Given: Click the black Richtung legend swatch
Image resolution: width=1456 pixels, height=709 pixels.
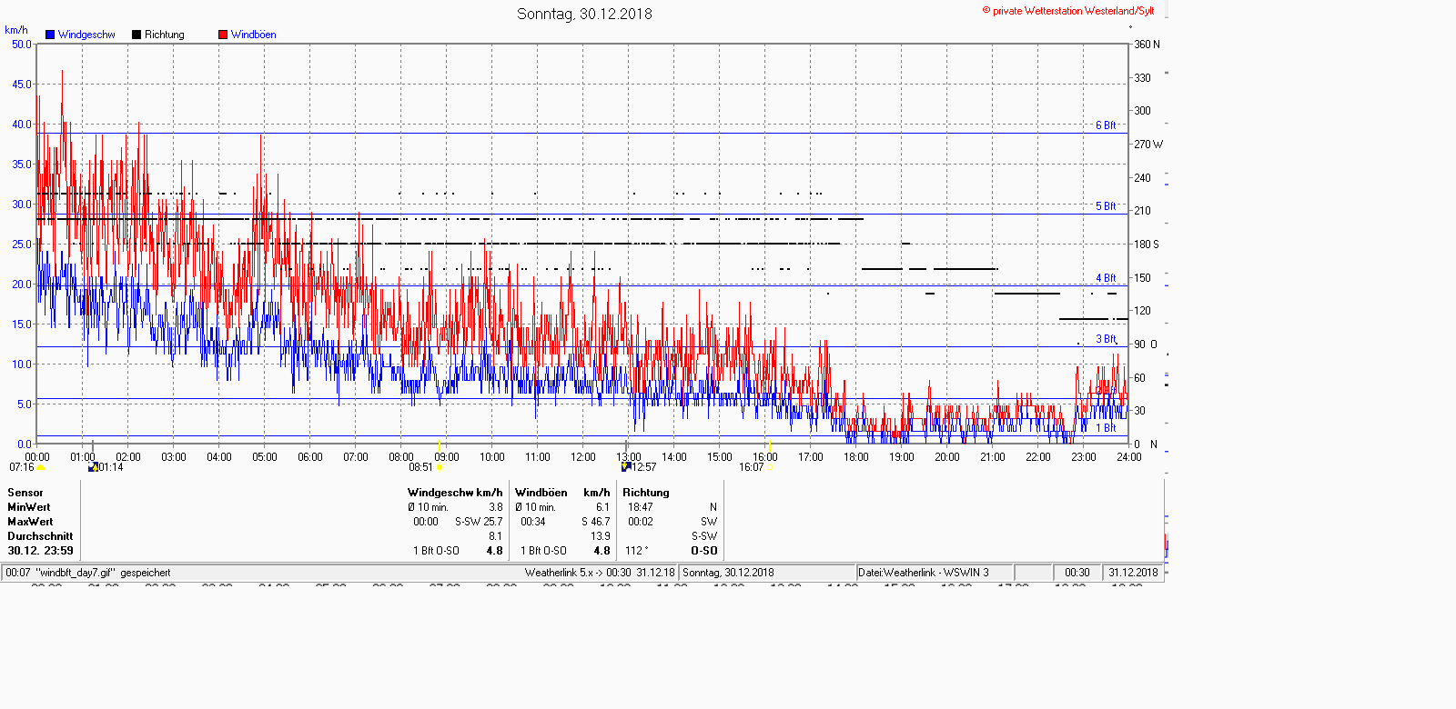Looking at the screenshot, I should tap(136, 35).
